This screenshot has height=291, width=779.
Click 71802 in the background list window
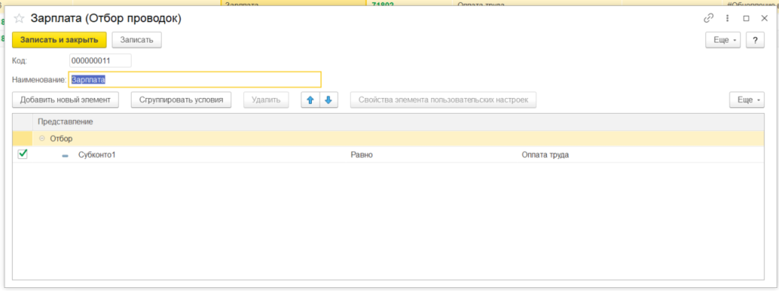383,4
